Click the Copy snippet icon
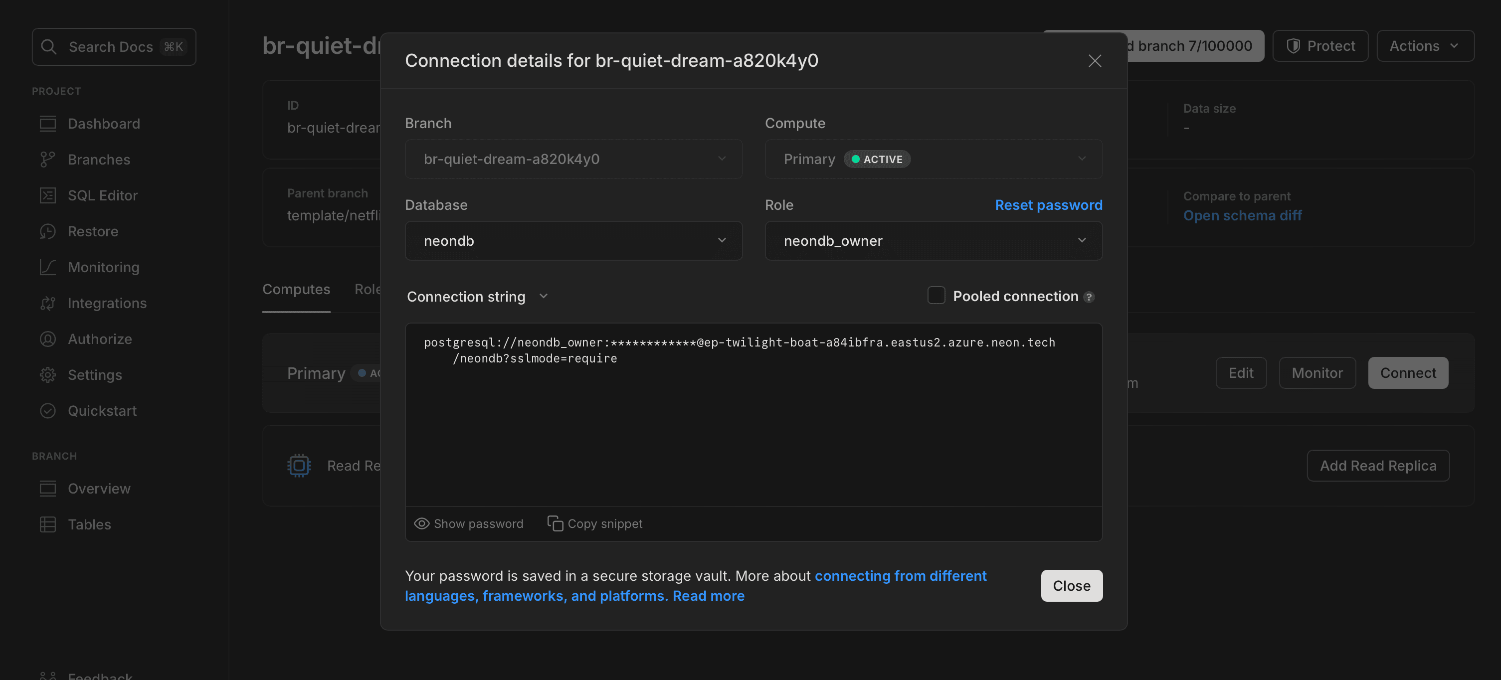 coord(555,523)
